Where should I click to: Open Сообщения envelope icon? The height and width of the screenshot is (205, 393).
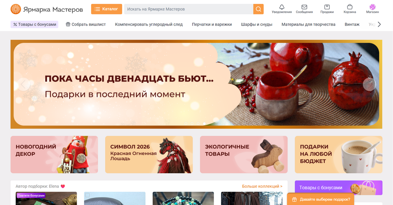point(304,7)
